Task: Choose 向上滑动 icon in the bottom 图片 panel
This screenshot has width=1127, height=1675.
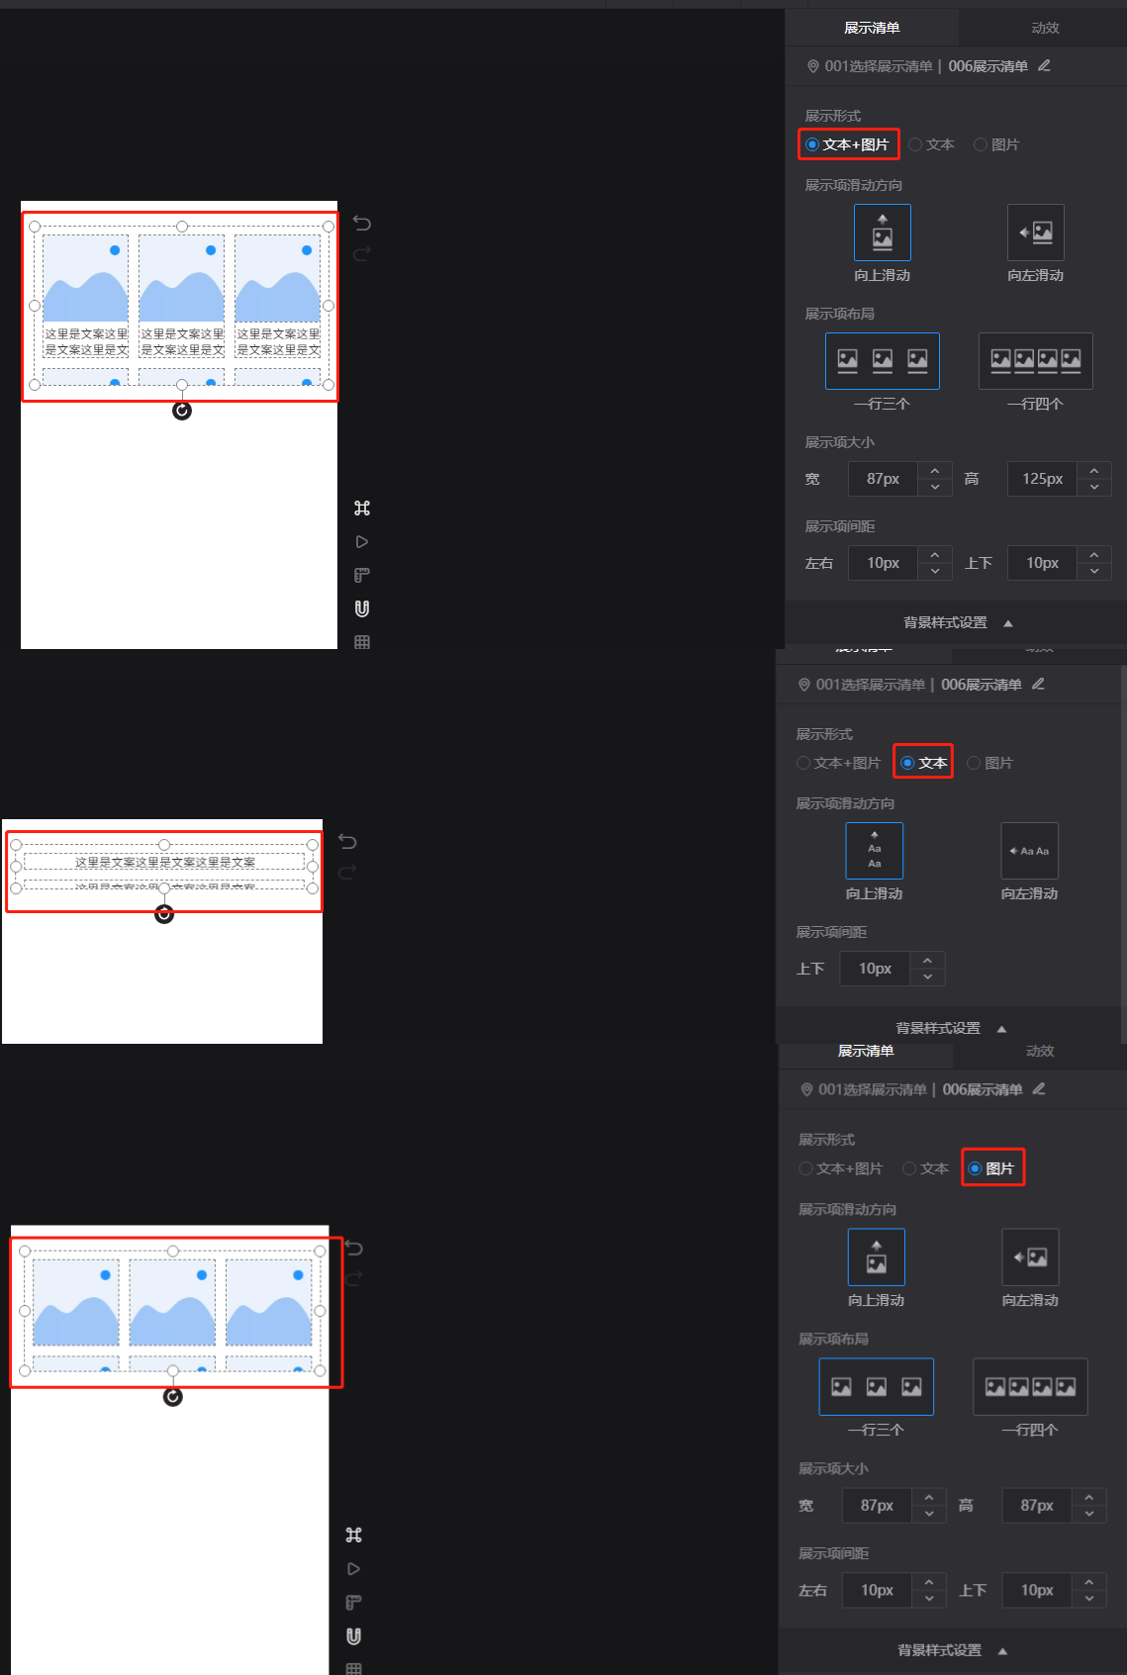Action: pos(877,1257)
